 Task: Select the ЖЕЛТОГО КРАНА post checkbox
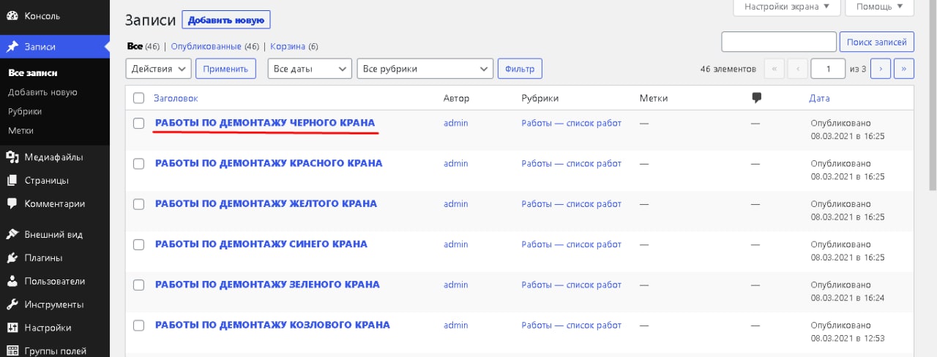138,204
